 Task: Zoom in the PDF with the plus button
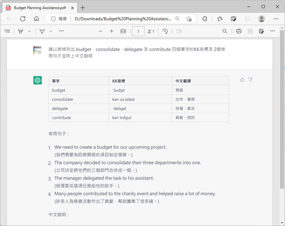click(112, 31)
